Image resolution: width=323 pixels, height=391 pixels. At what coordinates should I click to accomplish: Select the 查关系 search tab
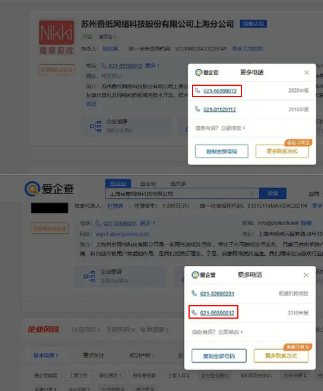click(x=179, y=184)
